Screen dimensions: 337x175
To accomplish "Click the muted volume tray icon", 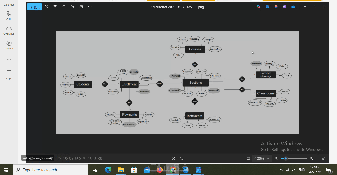I will click(x=294, y=170).
